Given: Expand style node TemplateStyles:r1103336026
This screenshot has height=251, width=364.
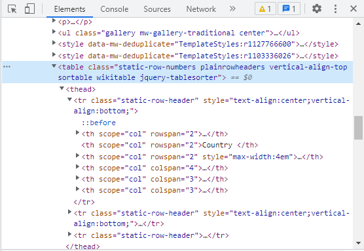Looking at the screenshot, I should click(x=54, y=54).
